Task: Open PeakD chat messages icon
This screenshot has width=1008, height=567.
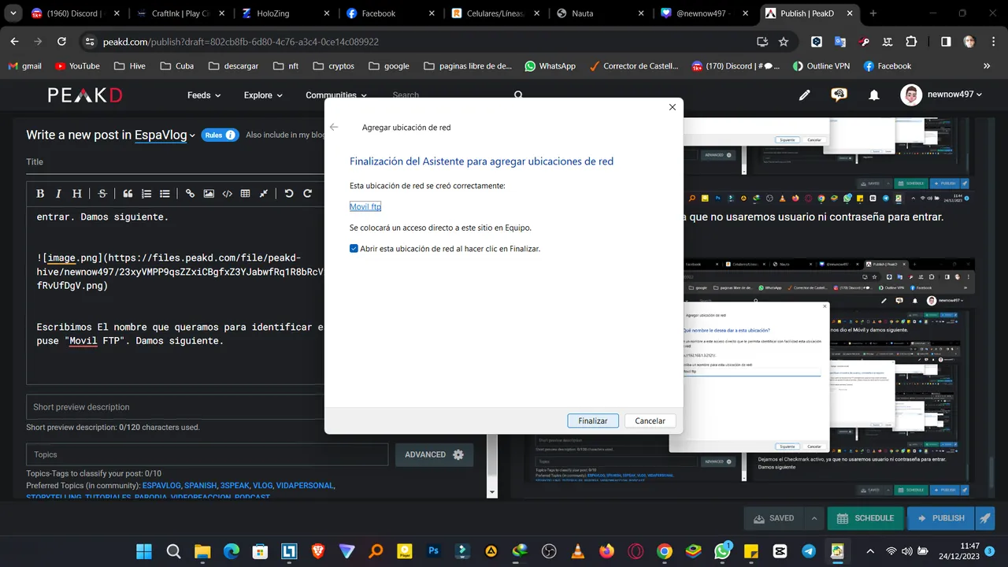Action: 839,95
